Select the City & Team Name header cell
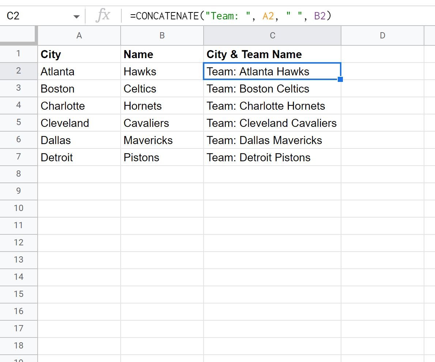435x362 pixels. point(272,54)
